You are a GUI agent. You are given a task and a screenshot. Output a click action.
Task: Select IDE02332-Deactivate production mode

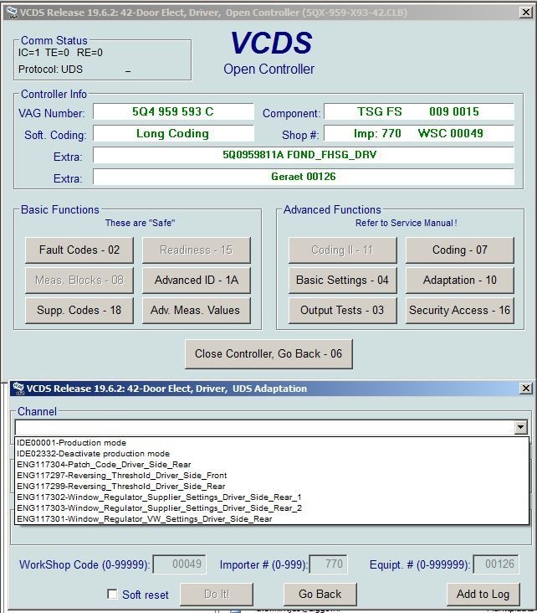coord(272,454)
